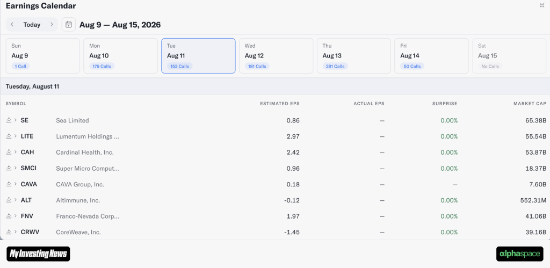Expand the FNV row chevron
The height and width of the screenshot is (268, 550).
(16, 216)
